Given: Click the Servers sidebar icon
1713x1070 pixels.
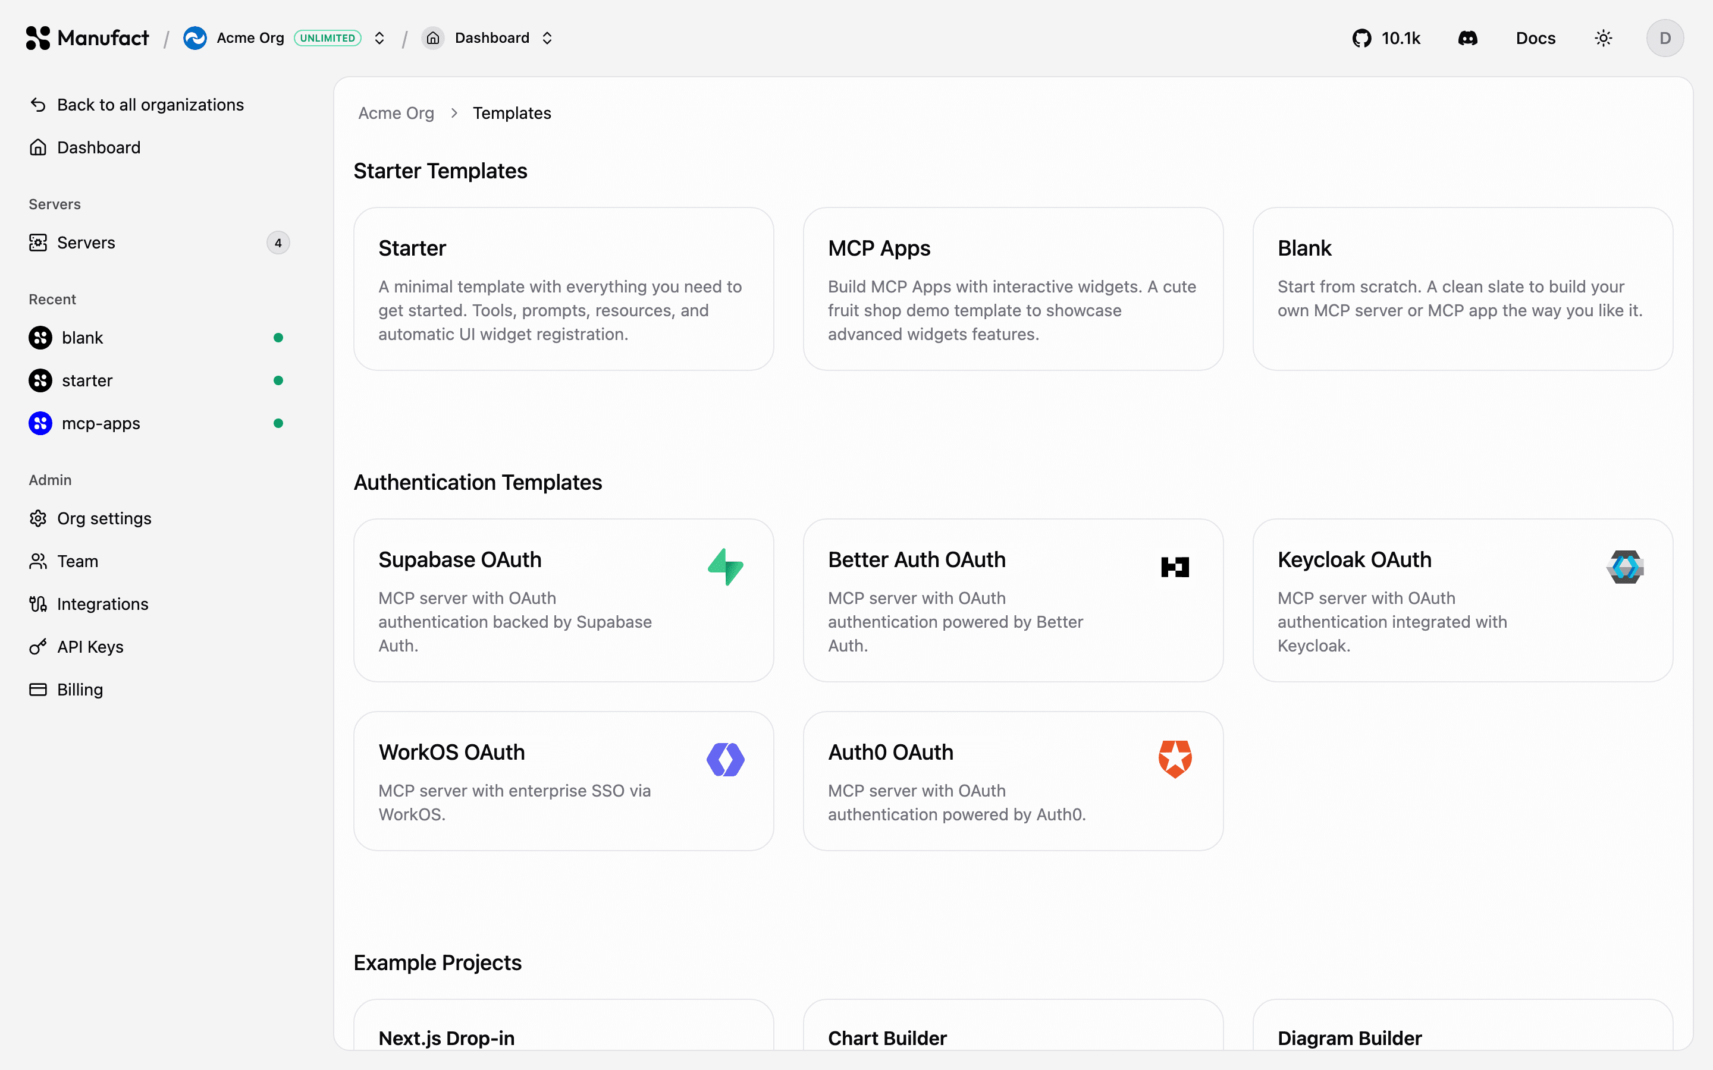Looking at the screenshot, I should point(38,243).
